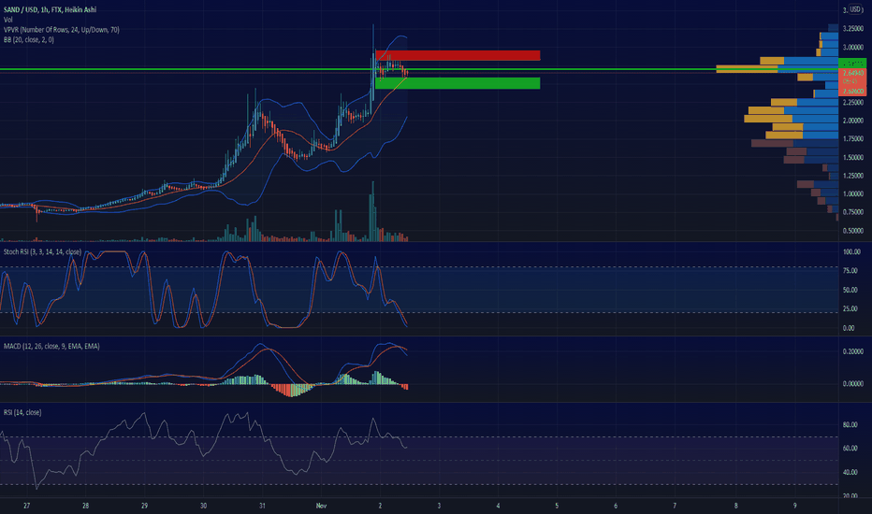The width and height of the screenshot is (872, 514).
Task: Click the red 2.62600 price label
Action: coord(852,92)
